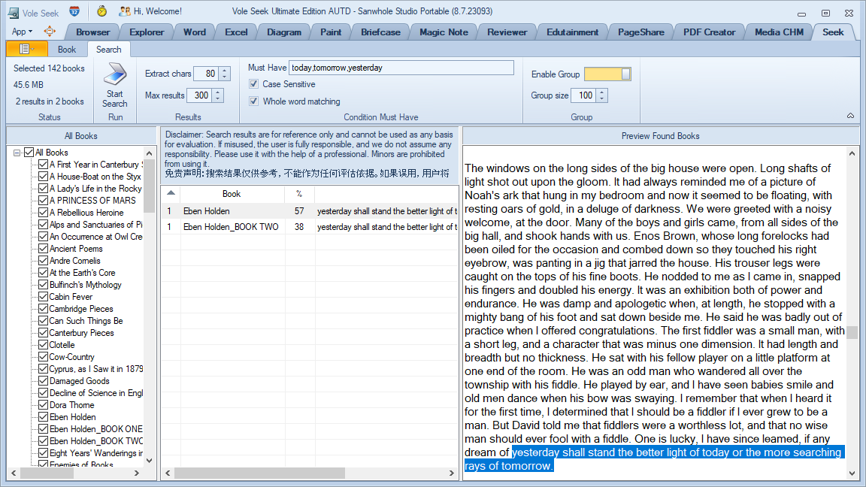Switch to the Browser tab
The height and width of the screenshot is (487, 866).
click(92, 32)
